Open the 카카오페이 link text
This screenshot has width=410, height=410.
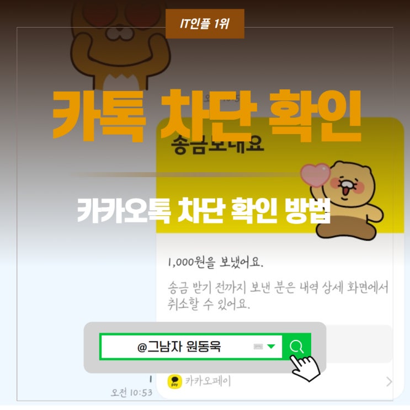(208, 381)
